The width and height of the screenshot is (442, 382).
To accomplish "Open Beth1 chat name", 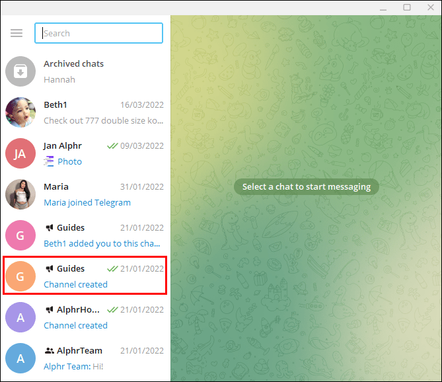I will (55, 104).
